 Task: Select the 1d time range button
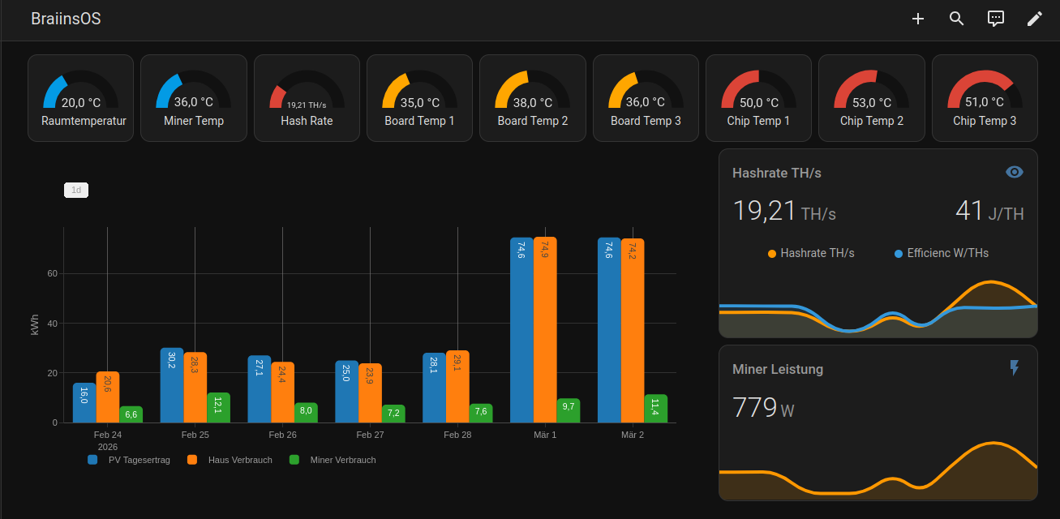(x=76, y=191)
